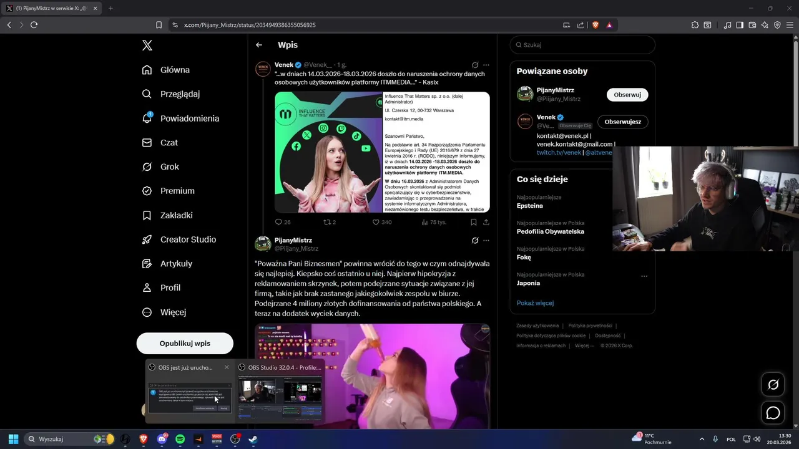Repost Venek's post showing 2 reposts
Viewport: 799px width, 449px height.
click(x=330, y=222)
